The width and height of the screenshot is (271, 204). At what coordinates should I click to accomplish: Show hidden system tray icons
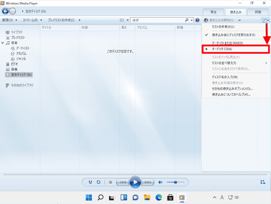point(214,197)
